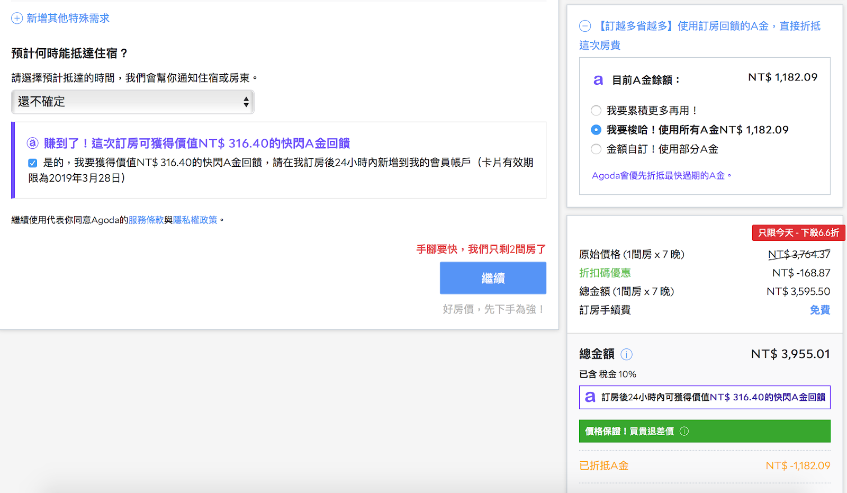Open the 還不確定 arrival time dropdown
Screen dimensions: 847x493
[133, 102]
